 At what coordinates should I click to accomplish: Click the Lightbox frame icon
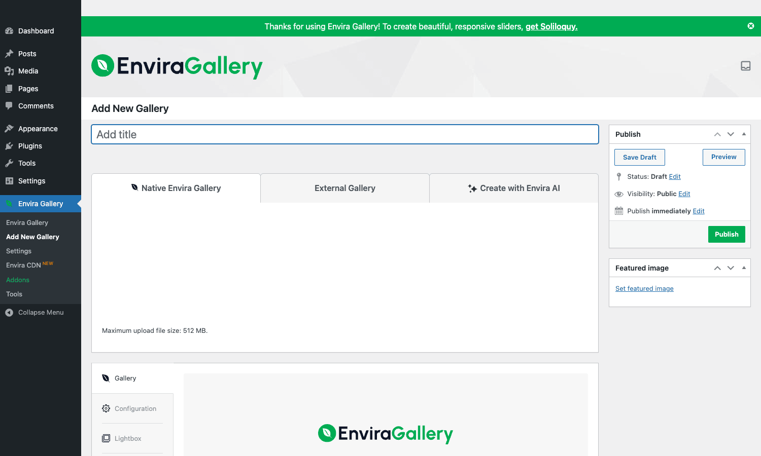click(x=106, y=438)
